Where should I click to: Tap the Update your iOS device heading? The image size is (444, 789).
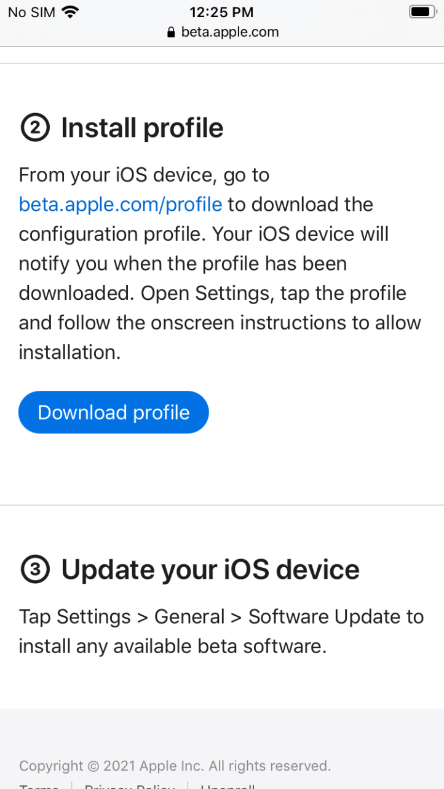coord(210,570)
